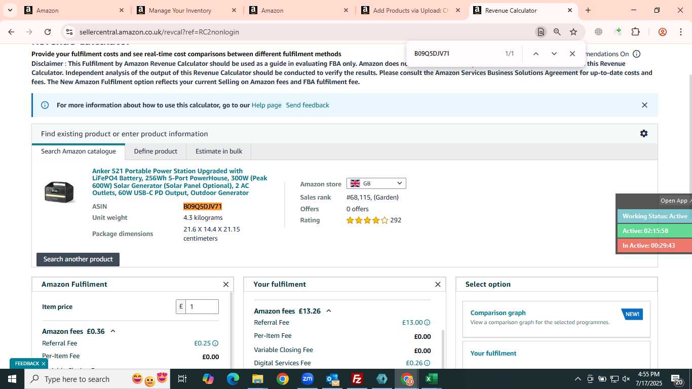Open Windows Start menu
The image size is (692, 389).
tap(12, 379)
